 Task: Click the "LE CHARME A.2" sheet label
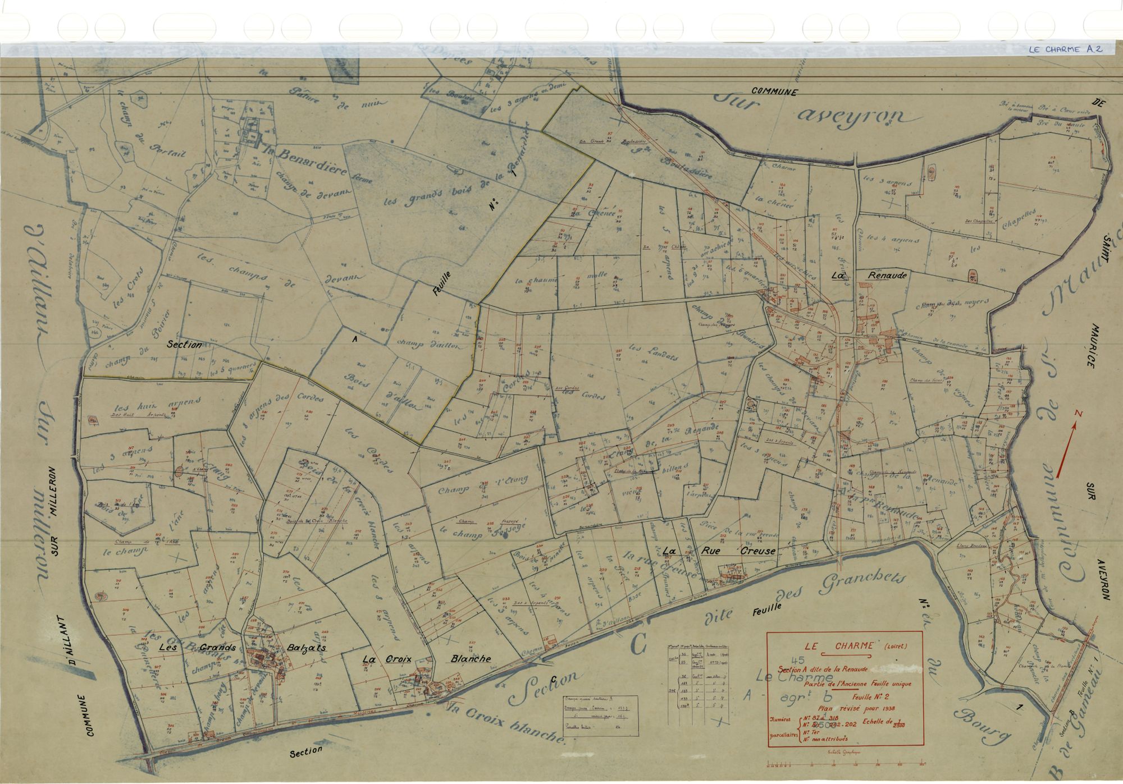pyautogui.click(x=1065, y=49)
